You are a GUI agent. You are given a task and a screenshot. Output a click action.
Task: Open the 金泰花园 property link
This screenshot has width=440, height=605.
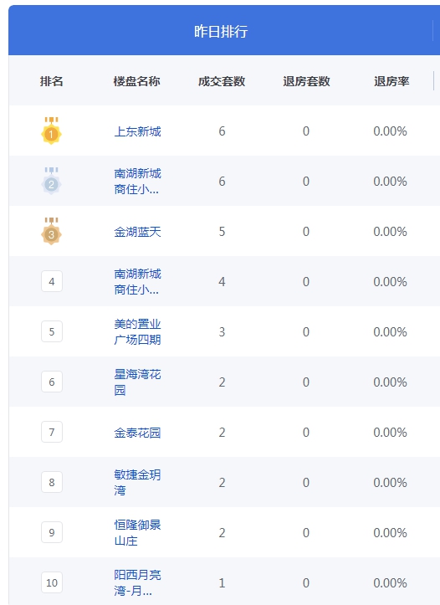point(137,433)
